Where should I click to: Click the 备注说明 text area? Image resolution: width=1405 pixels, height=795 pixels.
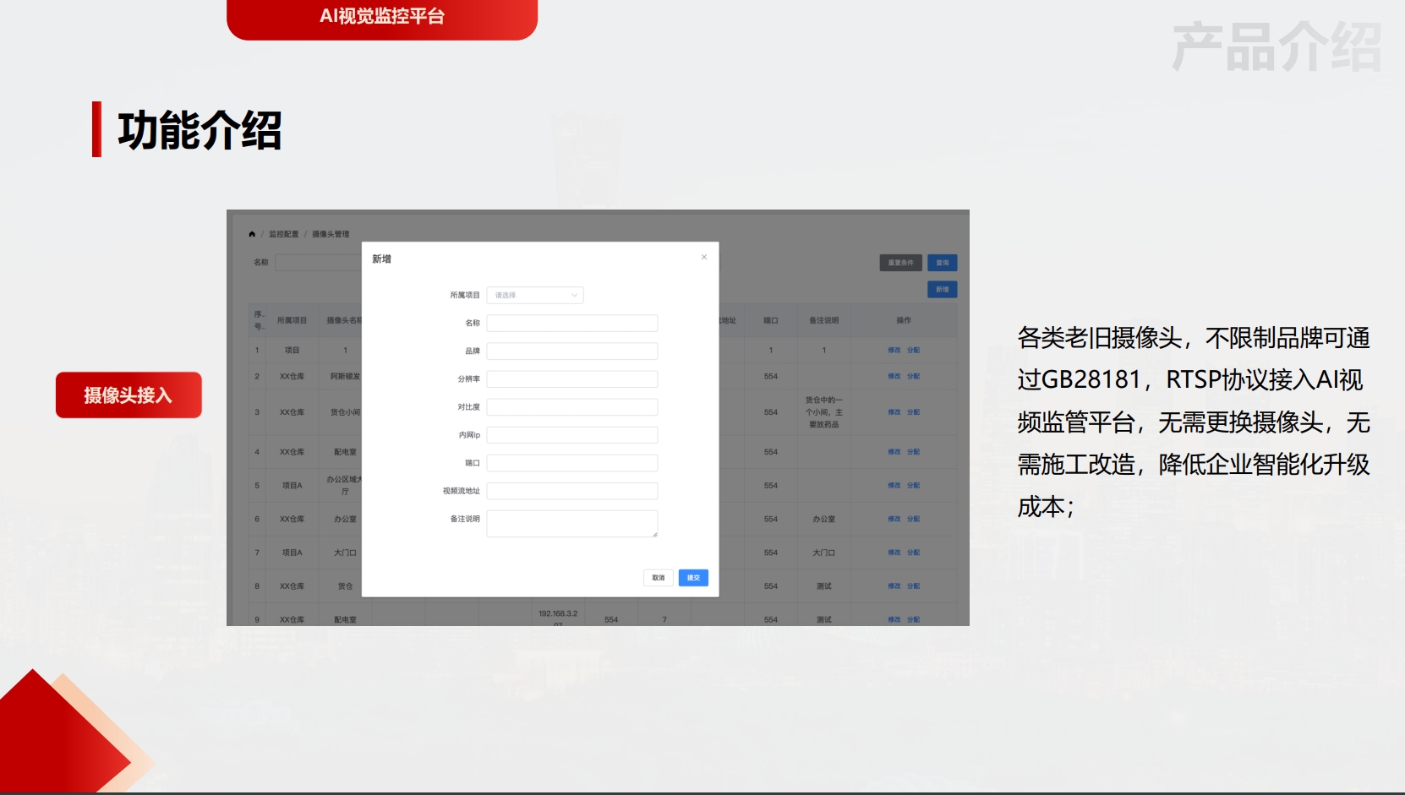(571, 523)
